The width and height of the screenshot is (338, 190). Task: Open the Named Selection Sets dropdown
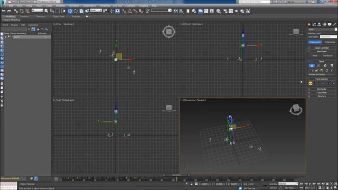[x=161, y=11]
